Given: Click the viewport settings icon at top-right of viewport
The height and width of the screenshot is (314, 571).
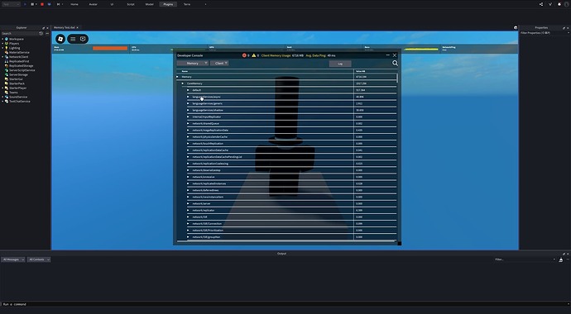Looking at the screenshot, I should point(516,27).
